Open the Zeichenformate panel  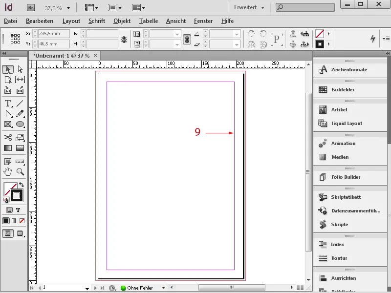pos(350,70)
